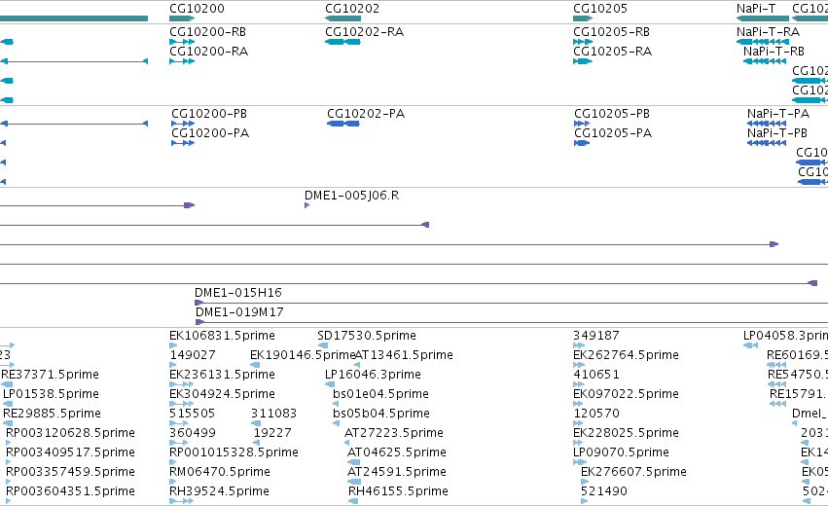Select the NaPi-T gene label
Viewport: 828px width, 506px height.
pyautogui.click(x=756, y=9)
